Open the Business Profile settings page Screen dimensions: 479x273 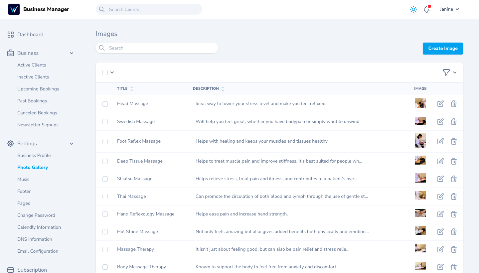pyautogui.click(x=34, y=156)
